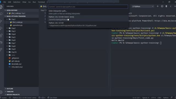Open get-pip.py file
This screenshot has width=176, height=99.
tap(15, 61)
